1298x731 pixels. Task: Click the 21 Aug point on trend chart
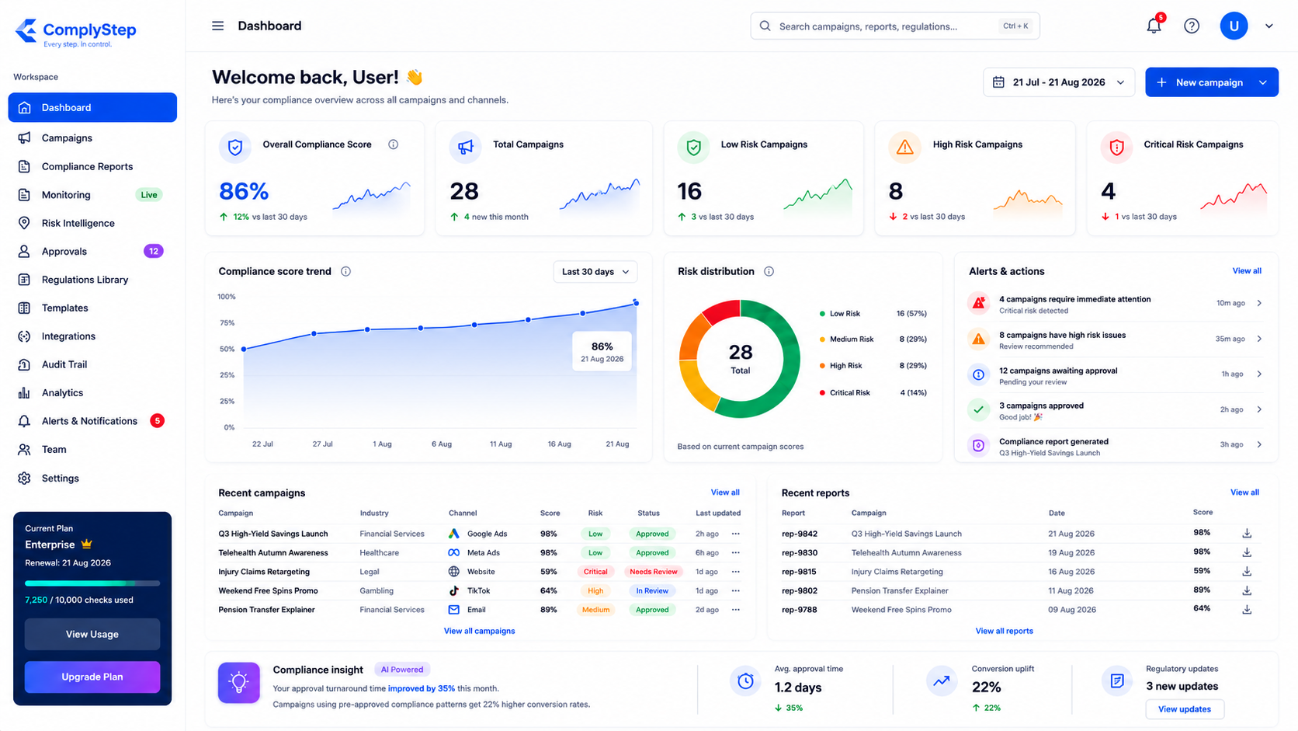point(637,303)
